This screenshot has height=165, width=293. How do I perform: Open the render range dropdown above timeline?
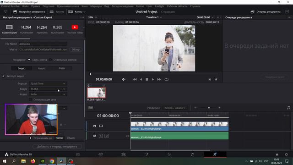[175, 108]
